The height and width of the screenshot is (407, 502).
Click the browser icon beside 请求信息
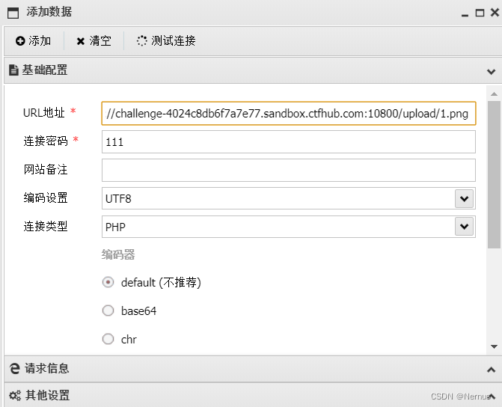[15, 369]
